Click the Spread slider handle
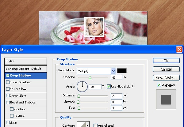The height and width of the screenshot is (127, 184). coord(78,102)
